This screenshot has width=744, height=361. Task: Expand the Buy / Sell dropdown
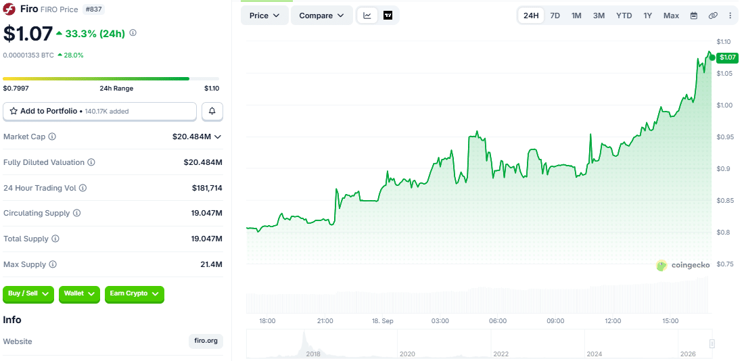point(28,293)
